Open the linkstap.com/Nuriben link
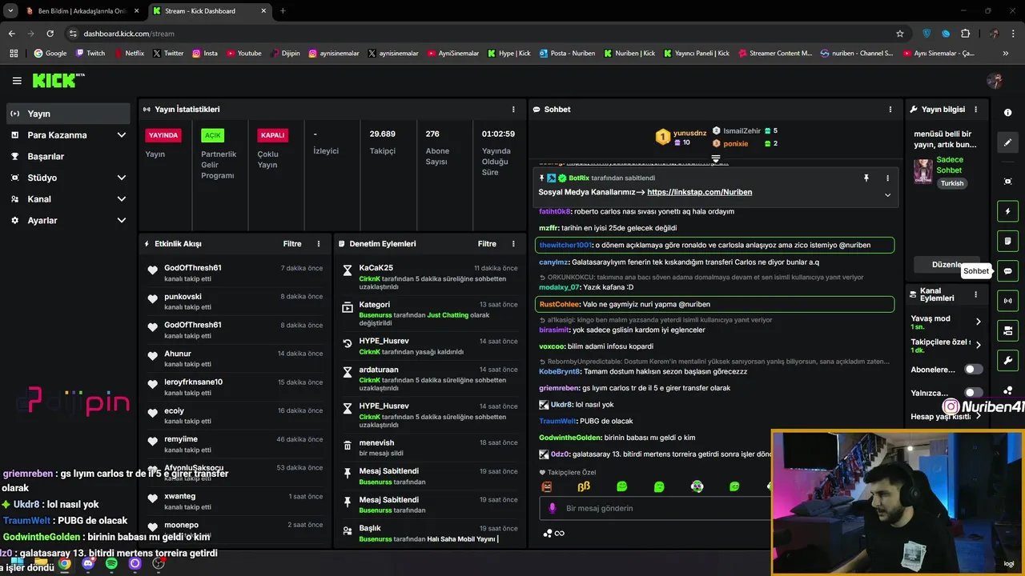The height and width of the screenshot is (576, 1025). (x=699, y=193)
